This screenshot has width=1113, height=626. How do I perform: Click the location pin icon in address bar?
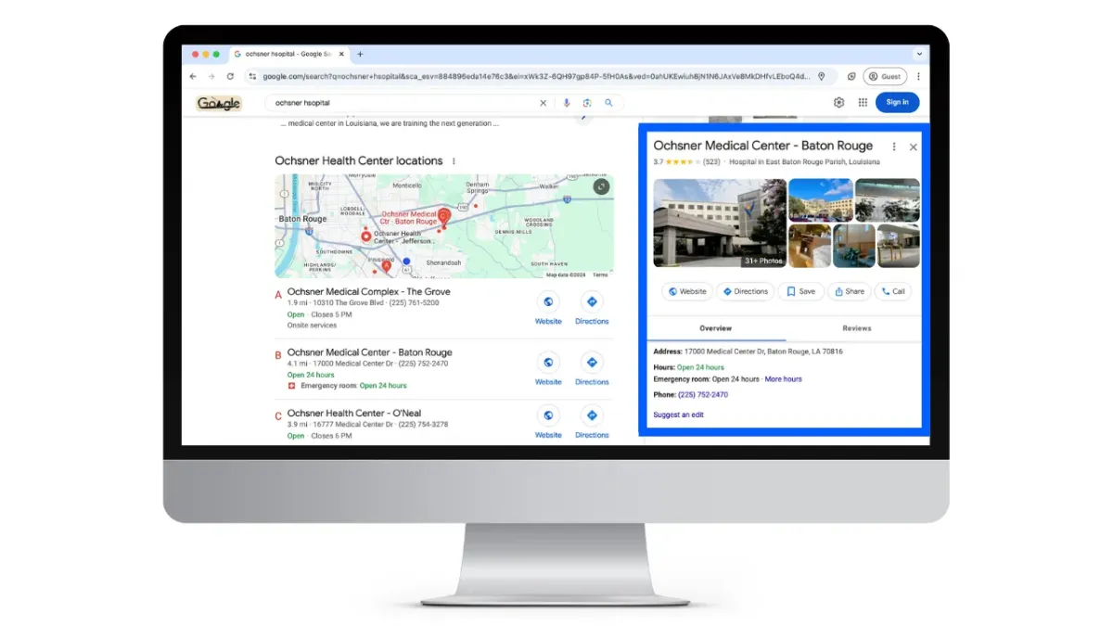(821, 77)
